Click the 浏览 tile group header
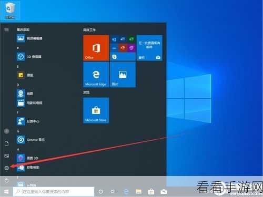Image resolution: width=263 pixels, height=197 pixels. pyautogui.click(x=86, y=92)
